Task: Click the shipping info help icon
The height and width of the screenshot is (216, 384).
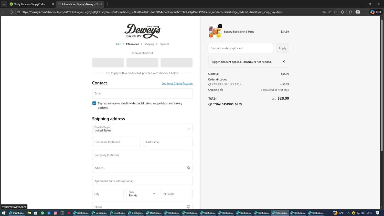Action: (x=222, y=90)
